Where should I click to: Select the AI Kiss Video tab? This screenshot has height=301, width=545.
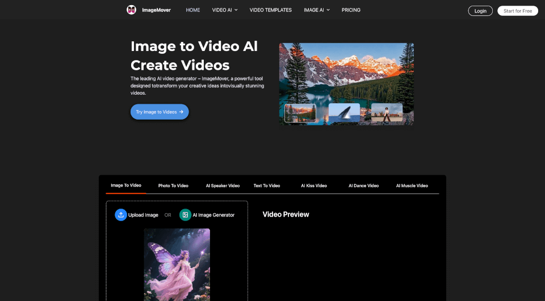click(x=314, y=185)
